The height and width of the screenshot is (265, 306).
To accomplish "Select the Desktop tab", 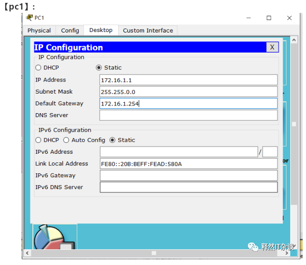I will tap(101, 30).
